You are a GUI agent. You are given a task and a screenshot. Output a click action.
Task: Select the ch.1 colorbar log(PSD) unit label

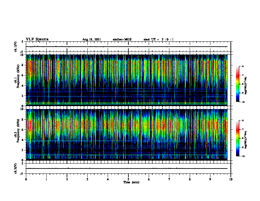pyautogui.click(x=246, y=86)
